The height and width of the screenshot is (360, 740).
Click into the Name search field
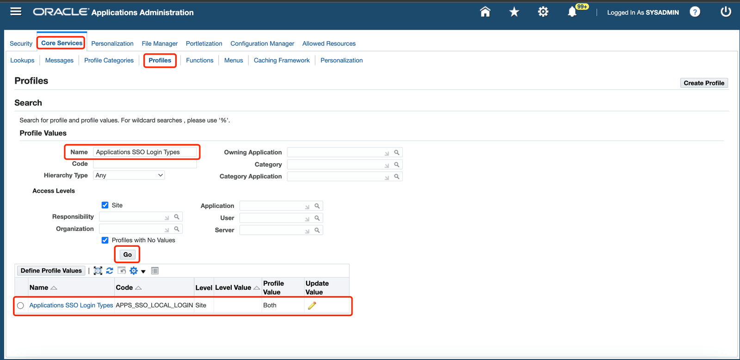coord(145,152)
